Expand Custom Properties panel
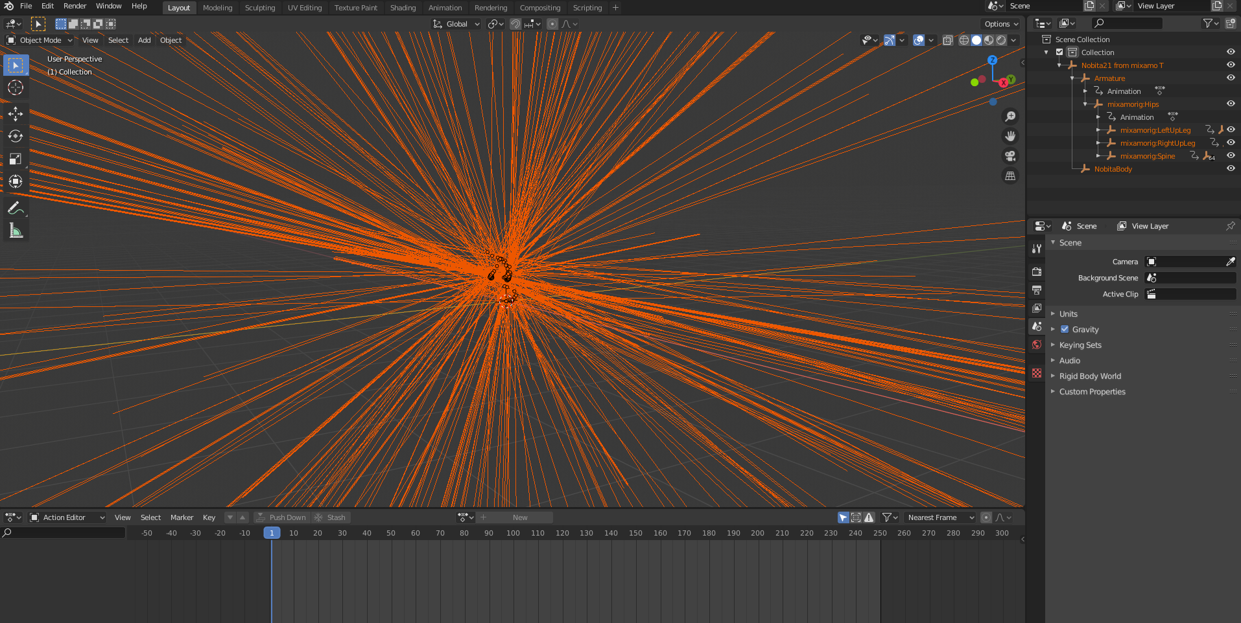The height and width of the screenshot is (623, 1241). pos(1092,392)
